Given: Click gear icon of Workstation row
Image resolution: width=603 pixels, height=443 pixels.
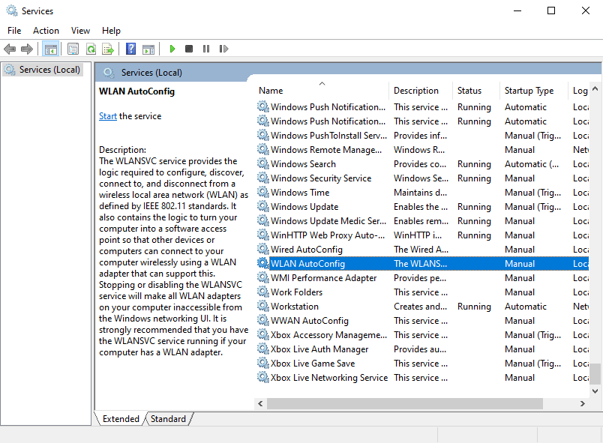Looking at the screenshot, I should (263, 306).
